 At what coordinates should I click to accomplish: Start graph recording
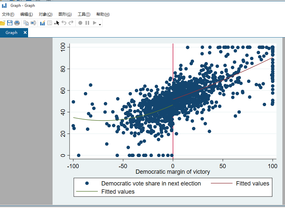click(80, 23)
